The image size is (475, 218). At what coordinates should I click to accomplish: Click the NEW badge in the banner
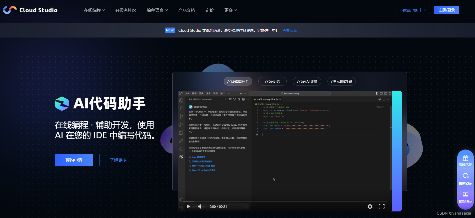(170, 30)
